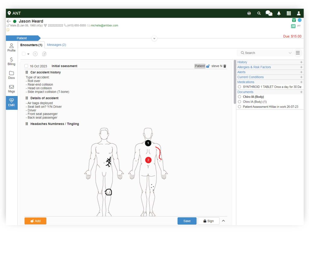Open the user account icon
This screenshot has width=309, height=256.
[x=298, y=13]
